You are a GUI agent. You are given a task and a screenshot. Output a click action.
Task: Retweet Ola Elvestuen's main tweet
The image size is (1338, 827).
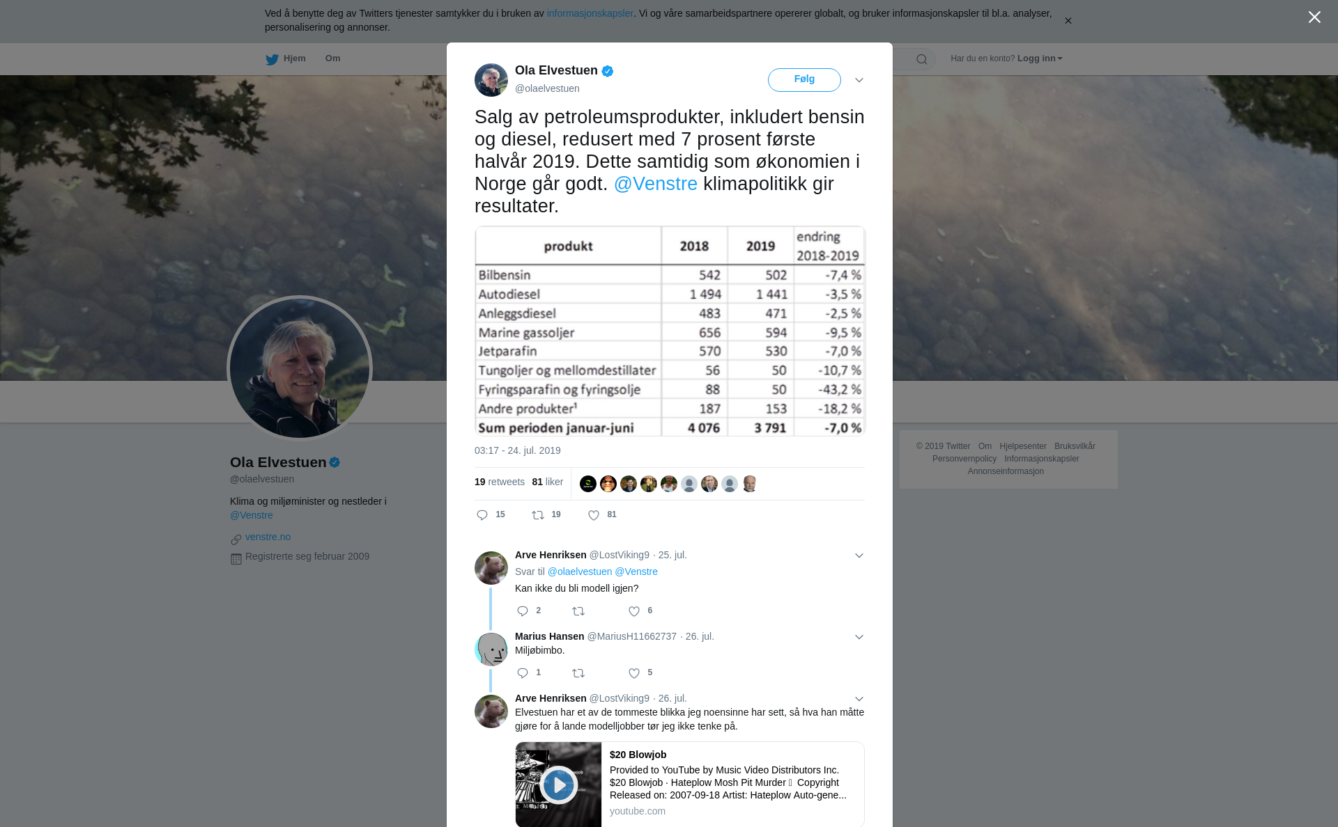538,515
